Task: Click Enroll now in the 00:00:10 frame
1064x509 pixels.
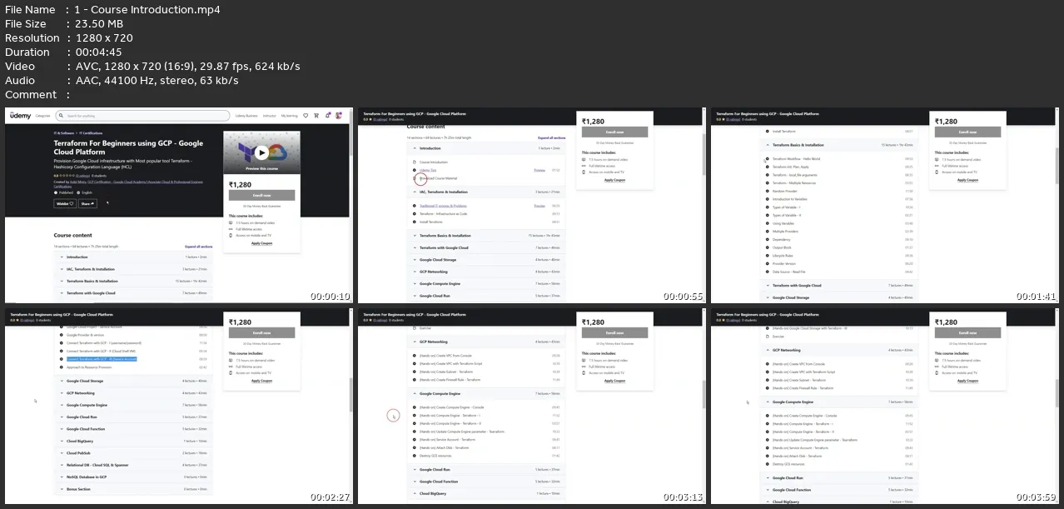Action: [261, 195]
